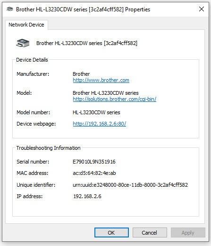211x246 pixels.
Task: Select MAC address value ac:d5:64:82:4e:ab
Action: click(94, 173)
